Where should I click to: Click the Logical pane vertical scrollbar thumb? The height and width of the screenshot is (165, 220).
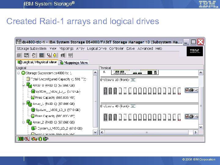click(x=95, y=101)
